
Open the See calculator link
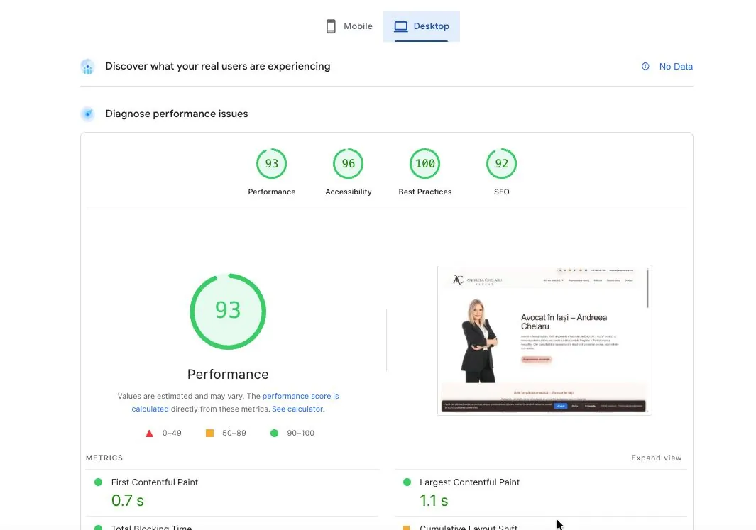[x=297, y=409]
